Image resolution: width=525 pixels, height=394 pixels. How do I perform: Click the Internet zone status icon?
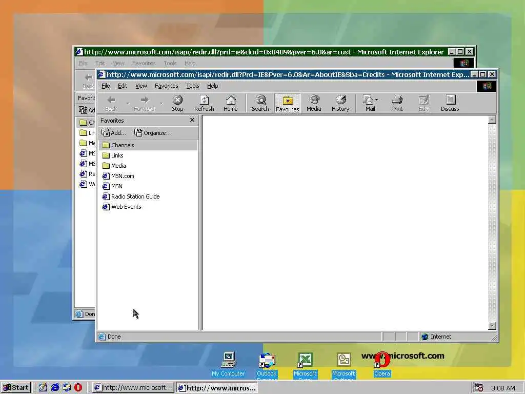click(x=425, y=337)
